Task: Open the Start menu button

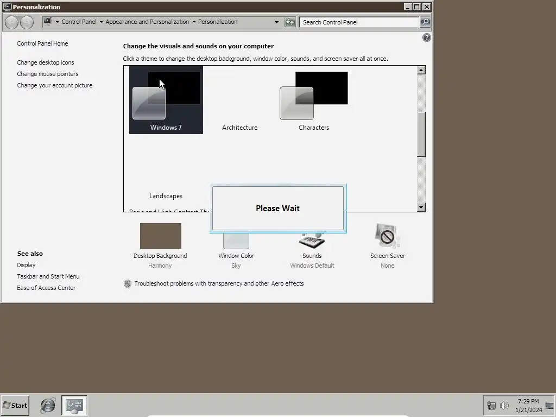Action: click(x=15, y=406)
